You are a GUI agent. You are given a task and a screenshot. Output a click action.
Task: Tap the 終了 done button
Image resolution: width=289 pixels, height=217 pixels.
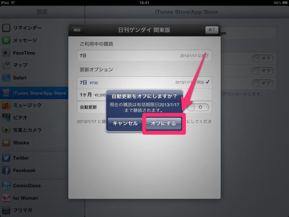(212, 30)
